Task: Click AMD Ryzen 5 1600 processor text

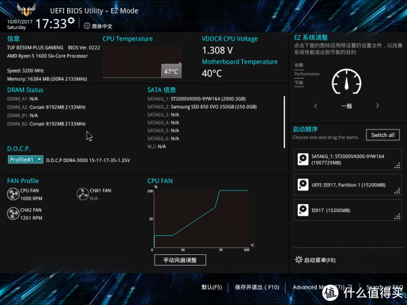Action: coord(47,56)
